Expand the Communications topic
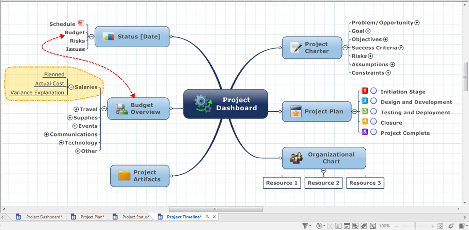Image resolution: width=469 pixels, height=230 pixels. point(46,134)
